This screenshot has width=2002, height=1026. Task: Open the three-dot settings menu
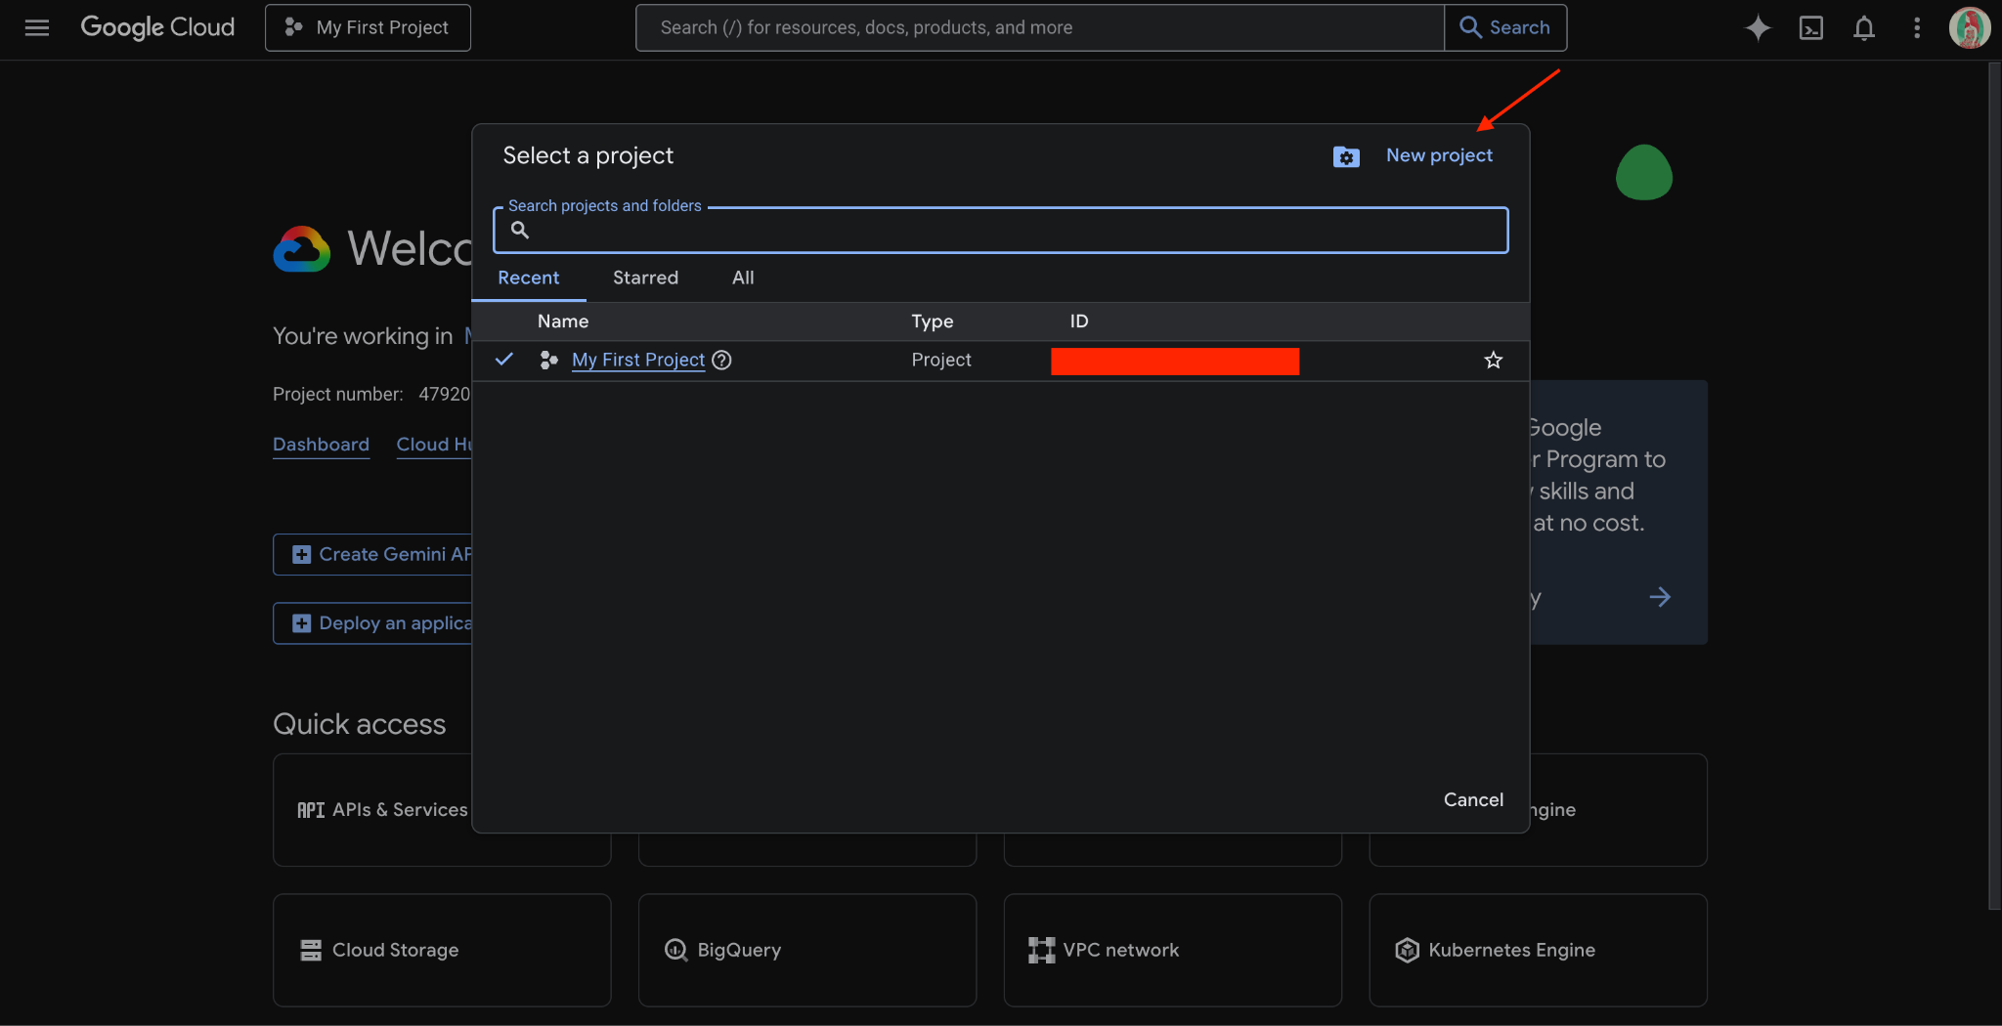[1917, 27]
